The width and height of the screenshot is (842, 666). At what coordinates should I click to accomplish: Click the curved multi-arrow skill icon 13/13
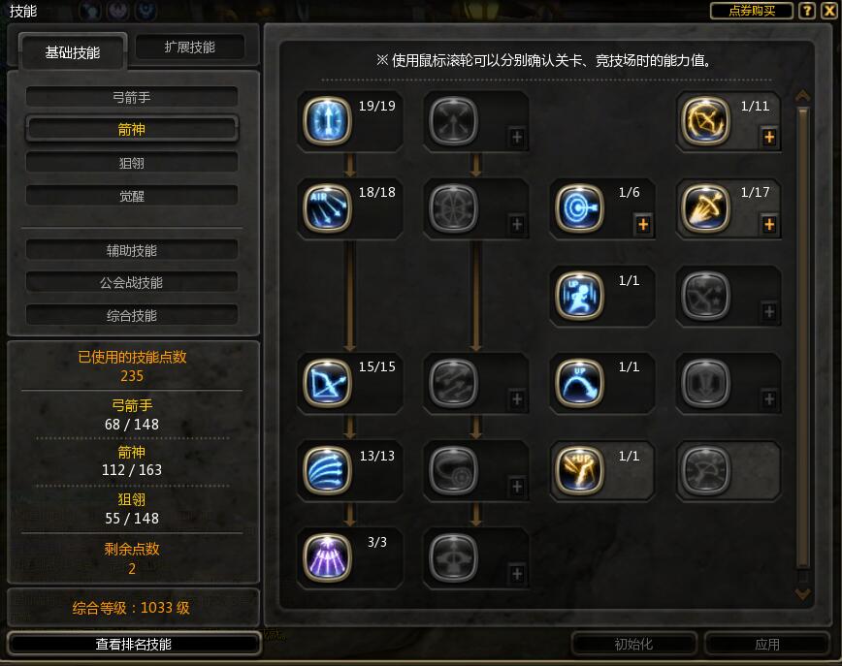[x=327, y=470]
